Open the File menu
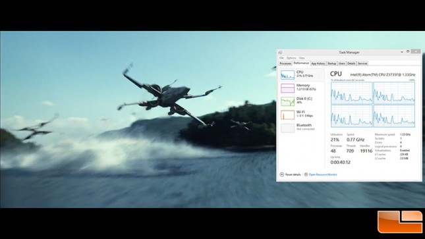Viewport: 425px width, 239px height. pyautogui.click(x=281, y=58)
